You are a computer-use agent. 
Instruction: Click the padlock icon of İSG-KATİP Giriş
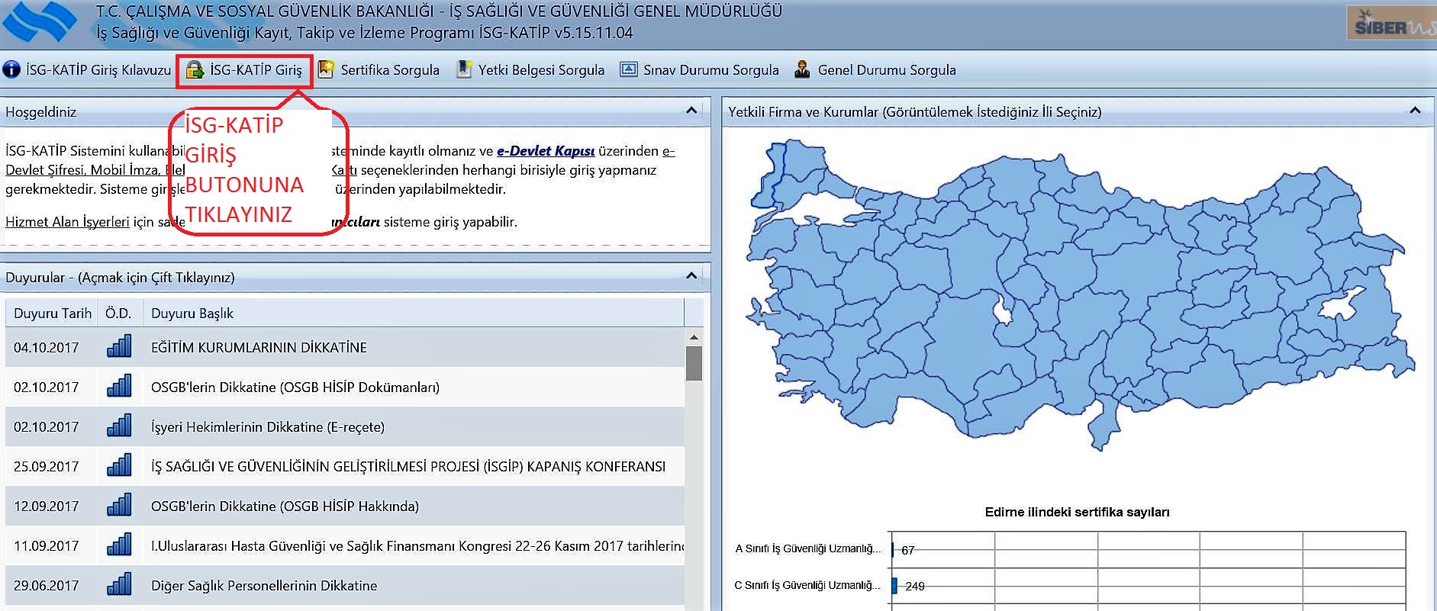195,70
